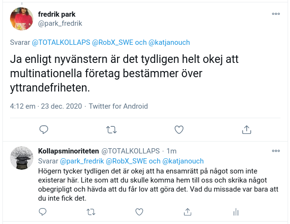The height and width of the screenshot is (224, 290).
Task: Open the 4:12 em 23 dec. 2020 timestamp
Action: click(x=46, y=106)
